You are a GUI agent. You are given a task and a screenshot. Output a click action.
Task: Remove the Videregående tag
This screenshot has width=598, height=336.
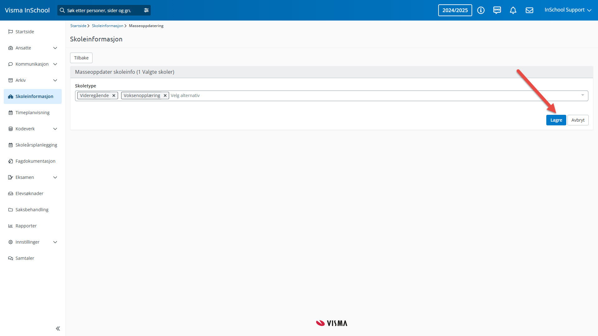click(x=114, y=96)
